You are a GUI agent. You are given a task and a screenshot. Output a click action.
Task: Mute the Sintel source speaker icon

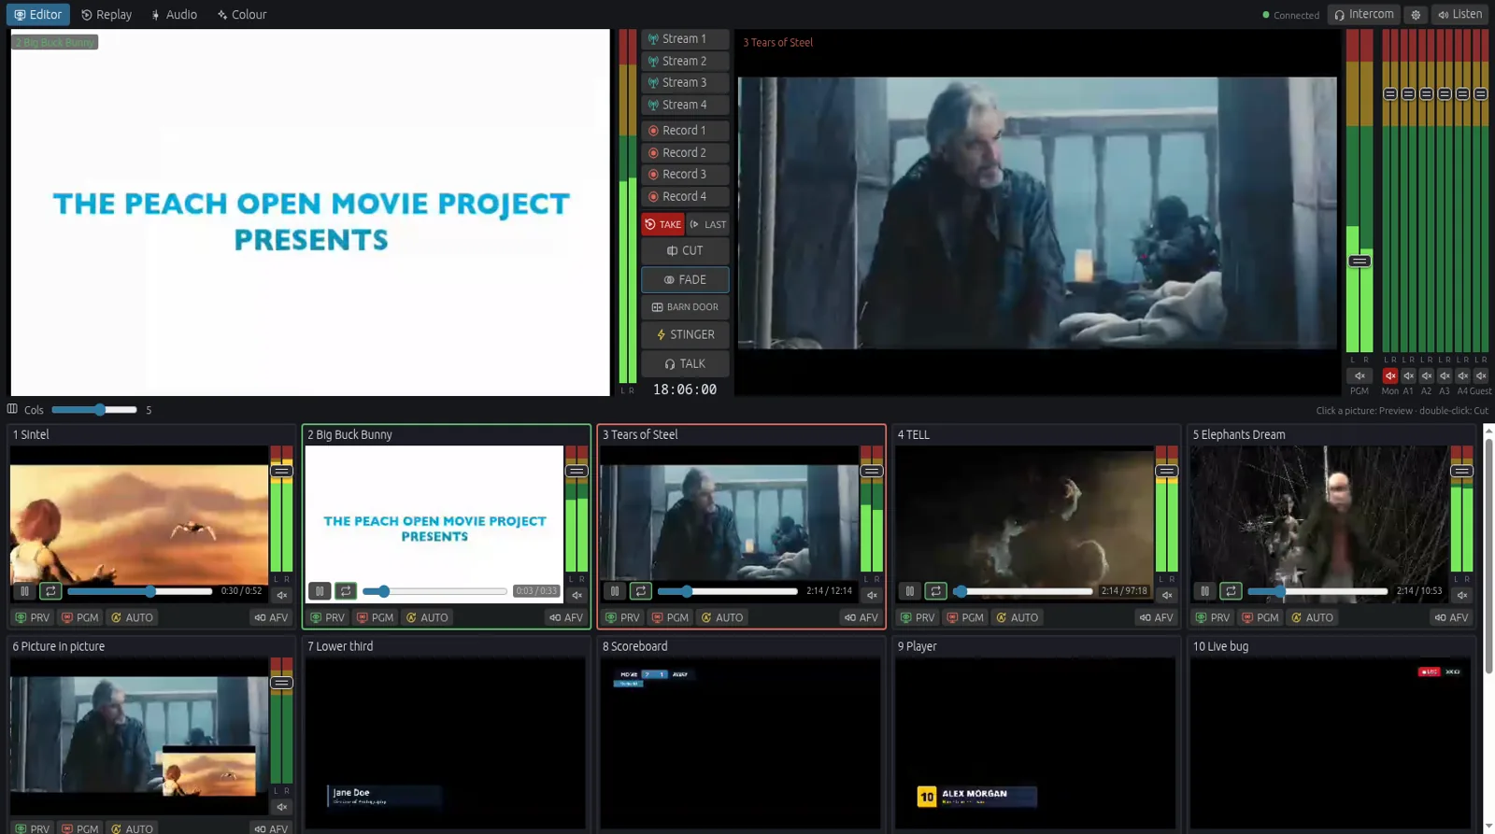pos(281,595)
